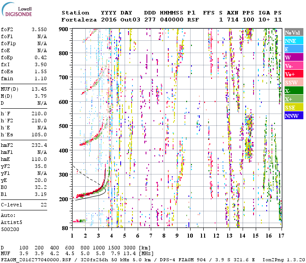This screenshot has height=263, width=306.
Task: Click the Ion2Png 1.3.20 version text
Action: point(283,259)
